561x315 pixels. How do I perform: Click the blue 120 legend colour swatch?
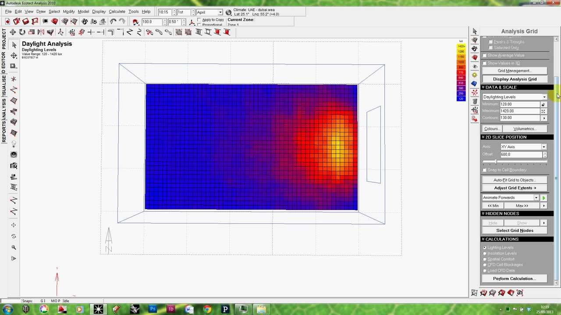tap(461, 99)
